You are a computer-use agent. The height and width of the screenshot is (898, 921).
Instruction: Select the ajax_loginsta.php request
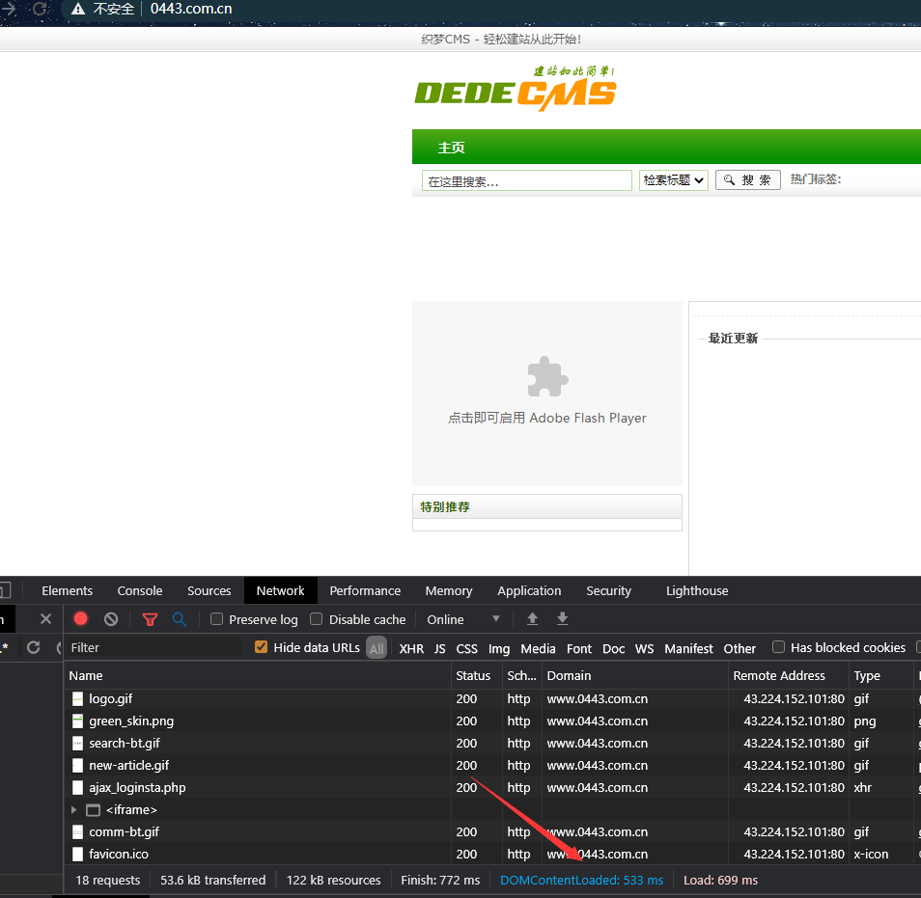click(137, 787)
